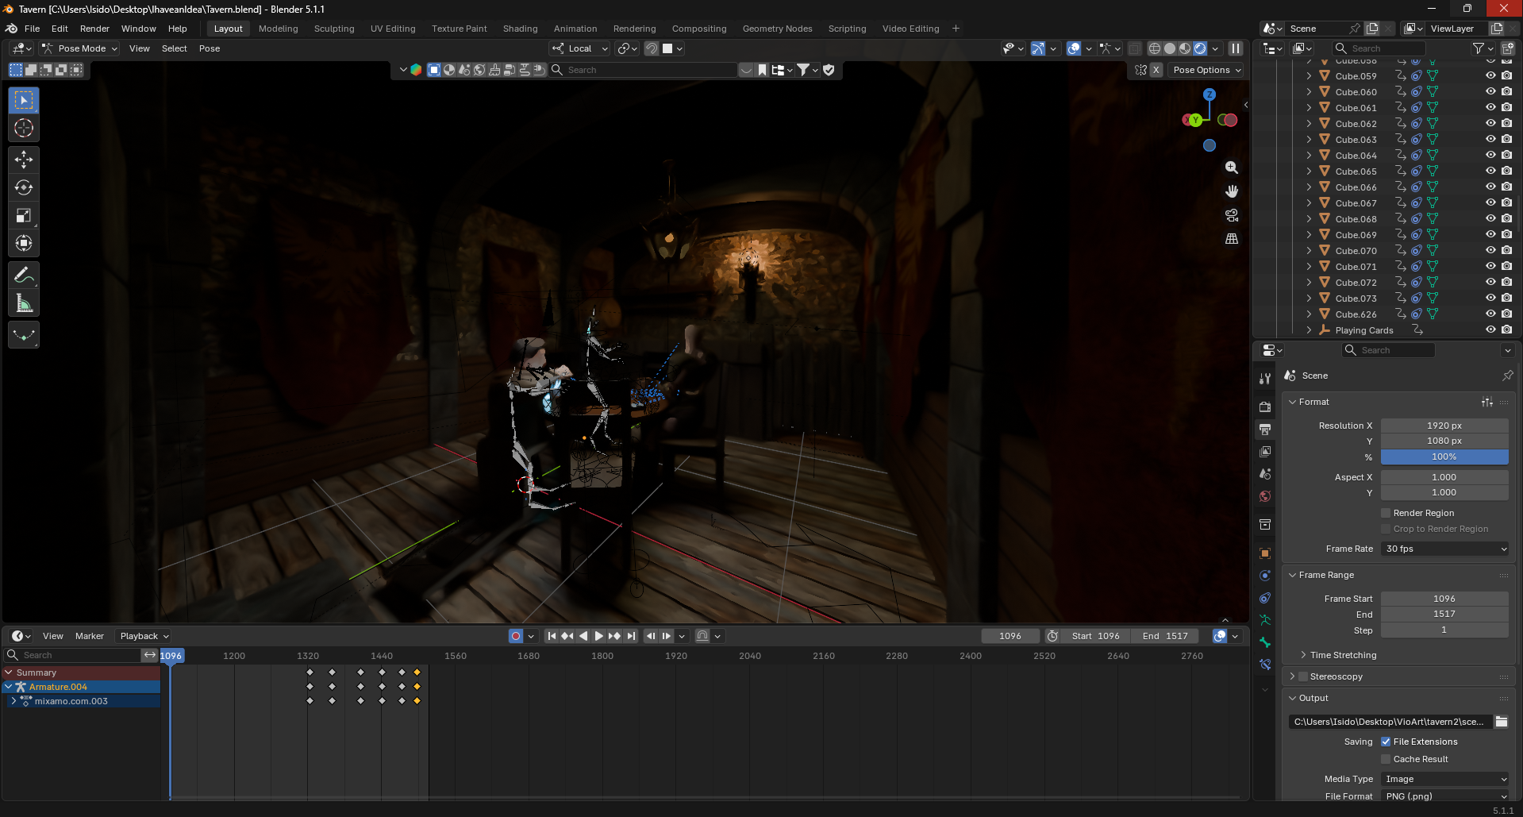Hide Cube.065 with its eye icon
The width and height of the screenshot is (1523, 817).
[x=1490, y=171]
